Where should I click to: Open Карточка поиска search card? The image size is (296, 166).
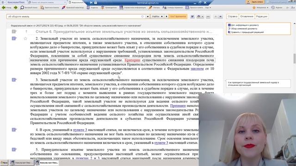click(49, 7)
